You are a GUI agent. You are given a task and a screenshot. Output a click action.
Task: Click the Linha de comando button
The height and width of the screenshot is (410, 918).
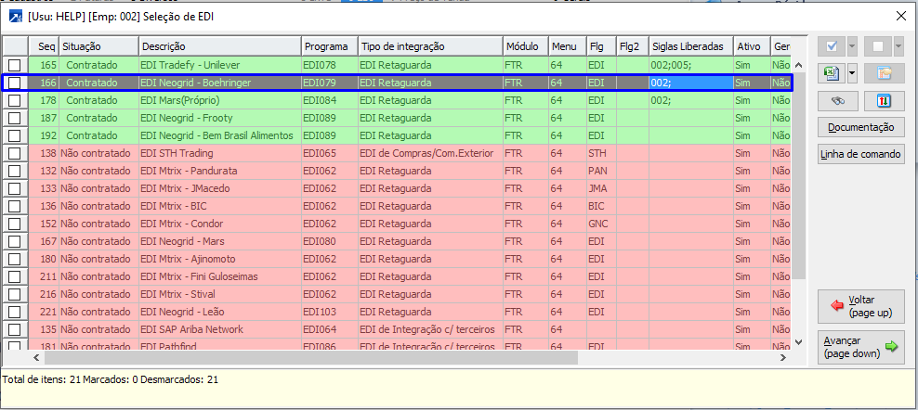[861, 154]
